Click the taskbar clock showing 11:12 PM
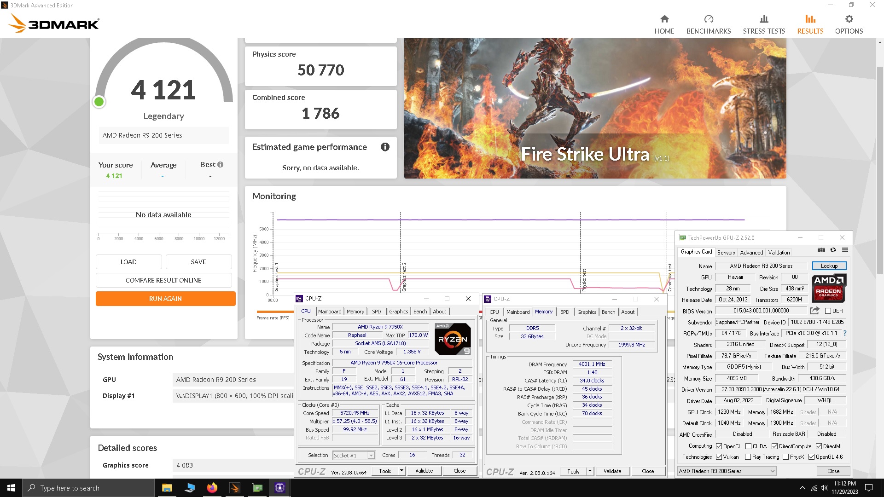Screen dimensions: 884x497 [844, 488]
